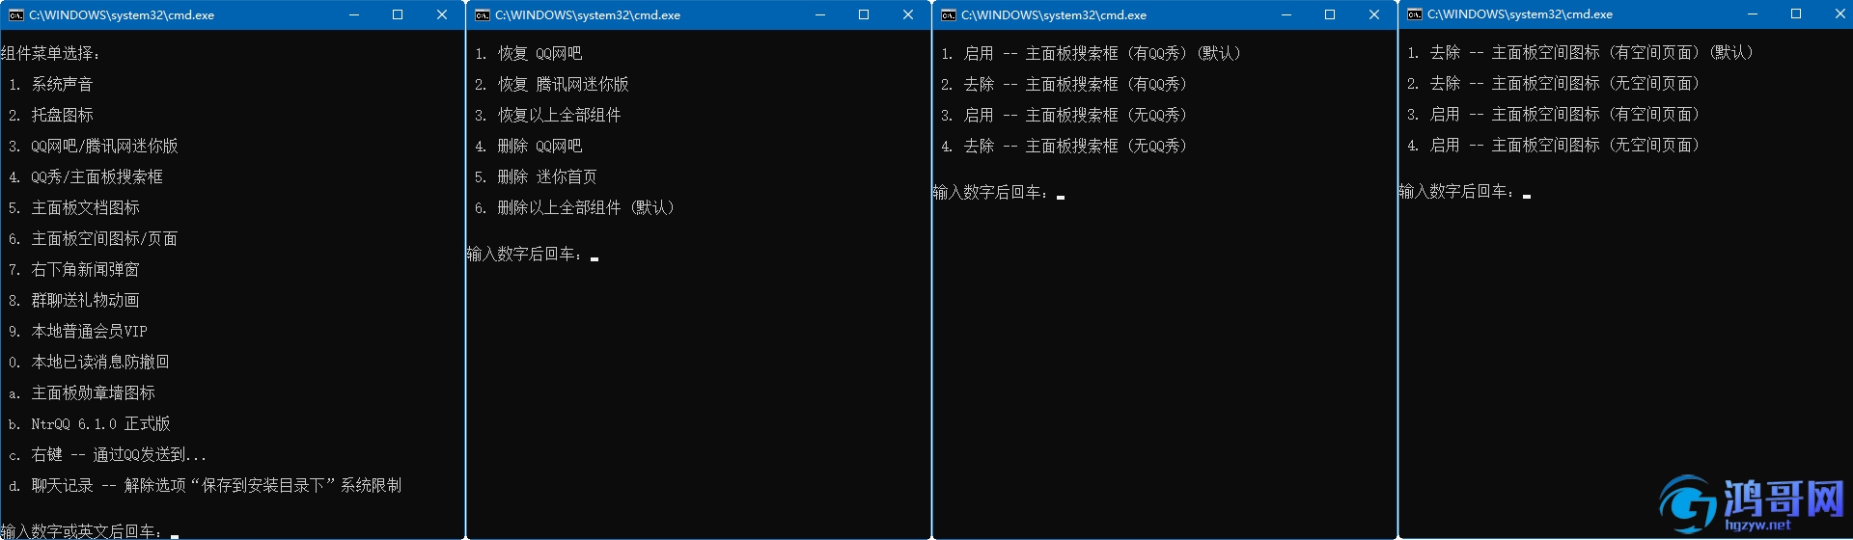Click the line "2. 托盘图标"
The image size is (1853, 540).
pos(51,116)
